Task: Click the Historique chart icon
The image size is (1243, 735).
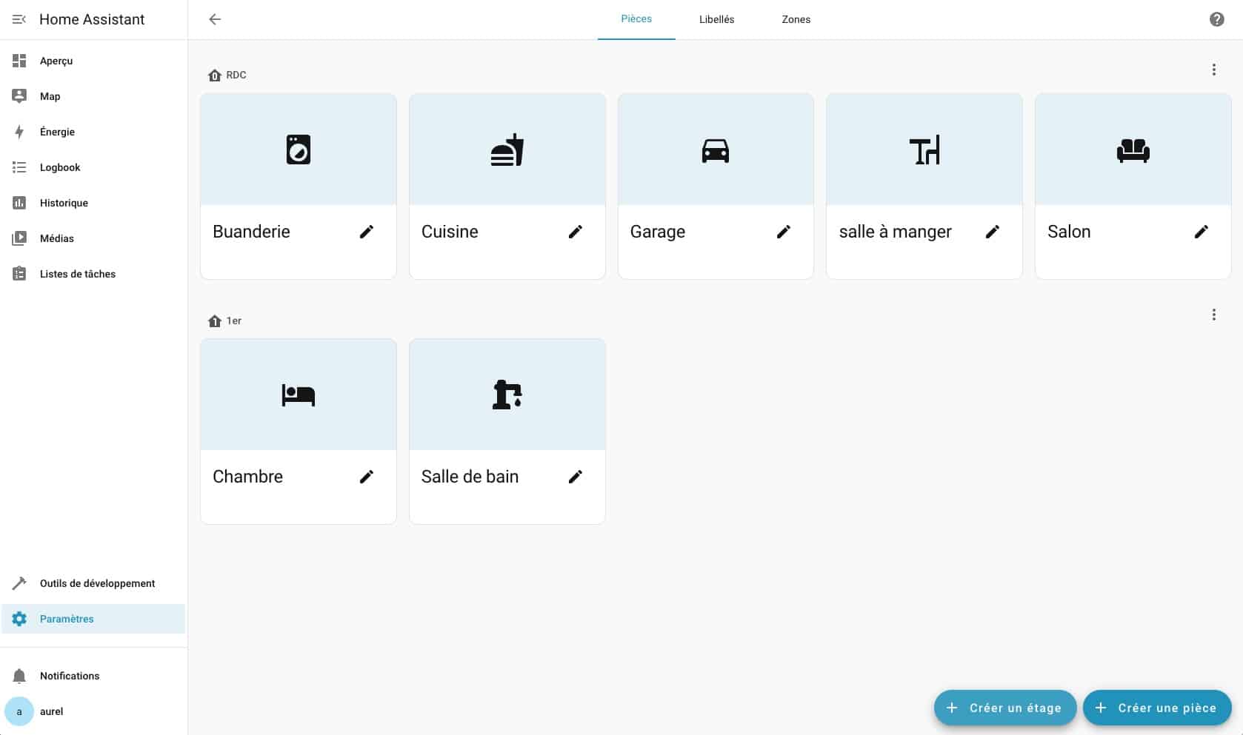Action: (19, 203)
